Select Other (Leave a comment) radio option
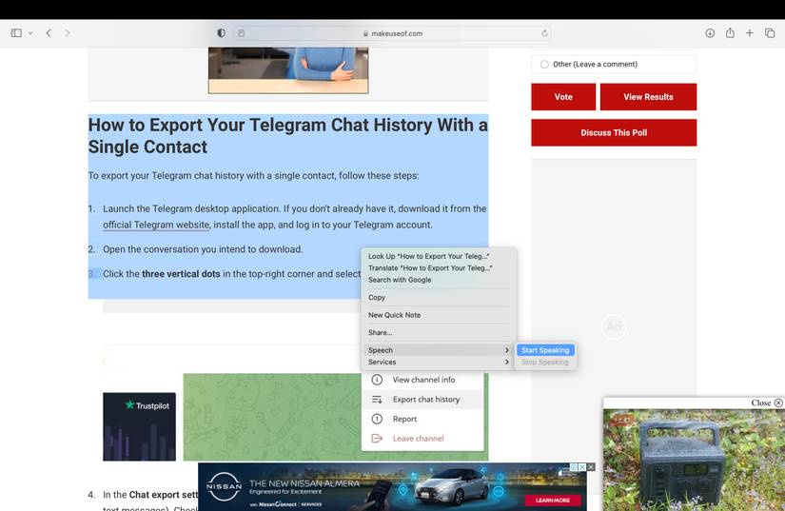 (x=544, y=64)
